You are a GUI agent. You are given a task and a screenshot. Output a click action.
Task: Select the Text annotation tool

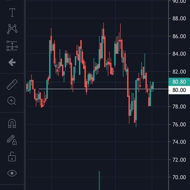click(x=12, y=12)
